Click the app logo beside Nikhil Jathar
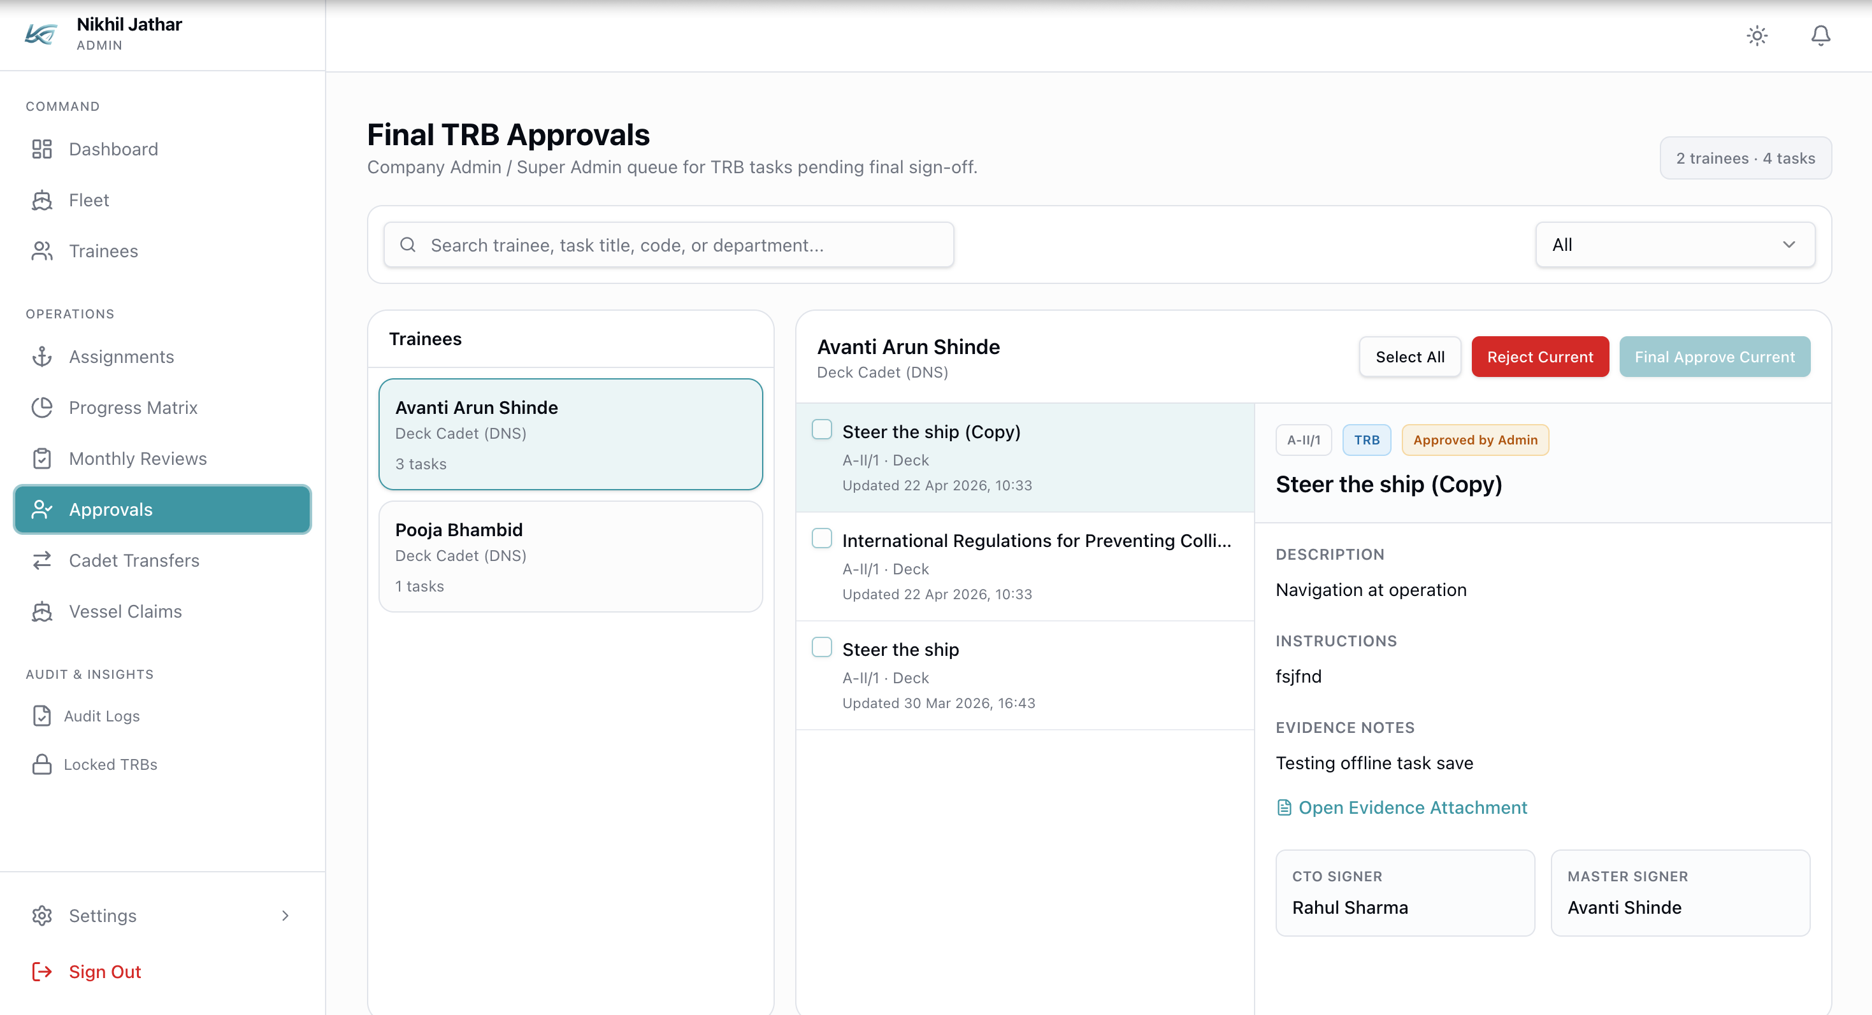 (41, 34)
